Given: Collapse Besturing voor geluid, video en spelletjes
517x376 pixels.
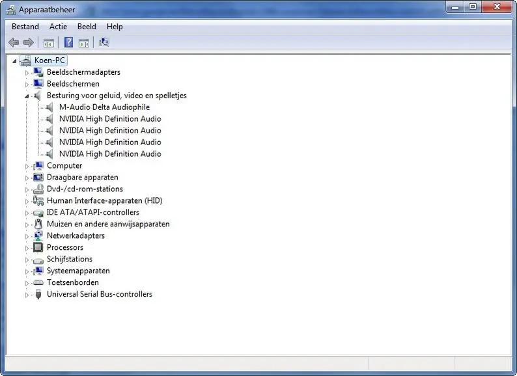Looking at the screenshot, I should (x=27, y=96).
